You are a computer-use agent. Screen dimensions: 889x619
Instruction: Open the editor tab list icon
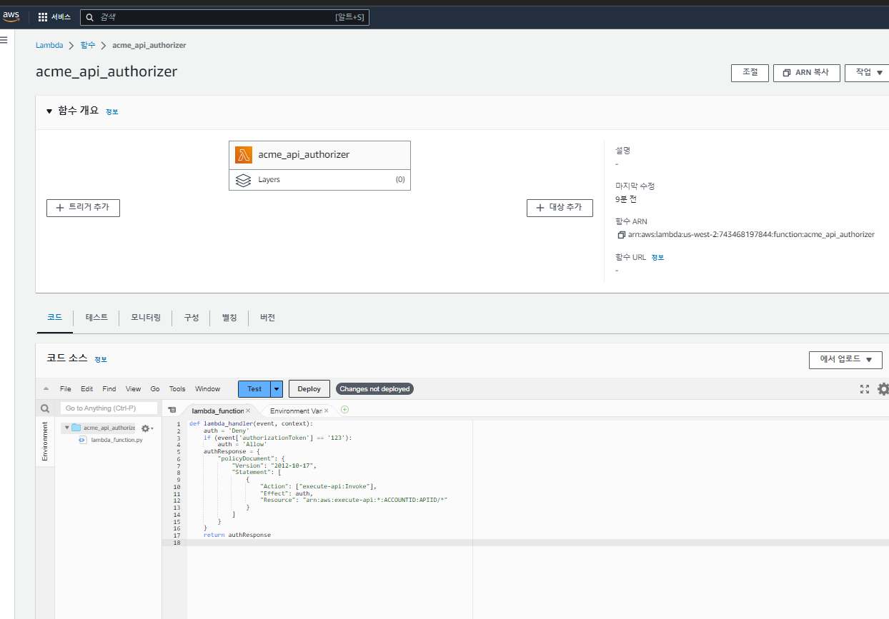(x=172, y=411)
